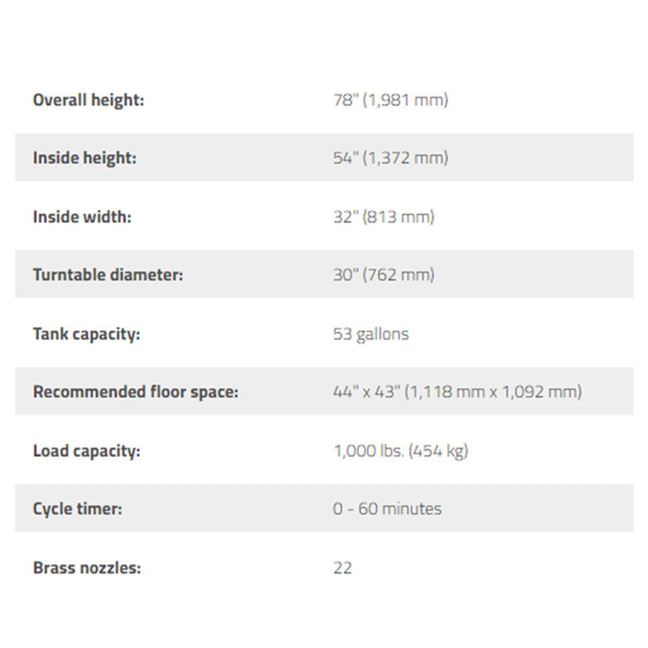Click the 78" (1,981 mm) value

(391, 100)
